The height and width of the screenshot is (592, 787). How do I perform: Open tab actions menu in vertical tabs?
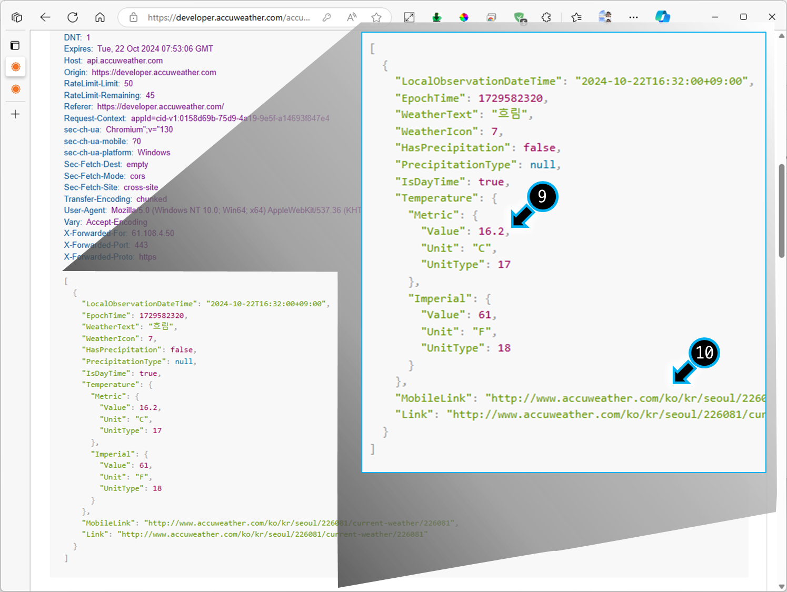(x=15, y=45)
